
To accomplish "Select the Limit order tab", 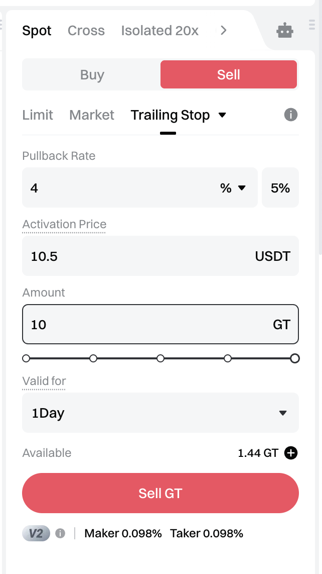I will tap(38, 115).
